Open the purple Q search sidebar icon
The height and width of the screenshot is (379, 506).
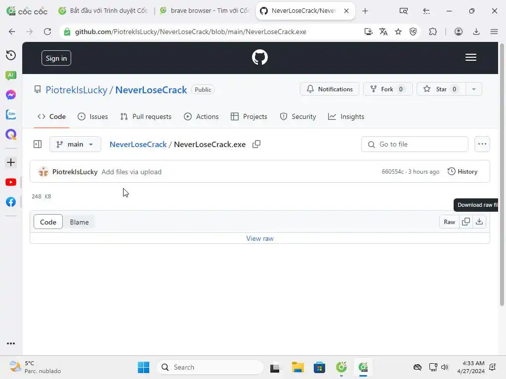pos(11,134)
